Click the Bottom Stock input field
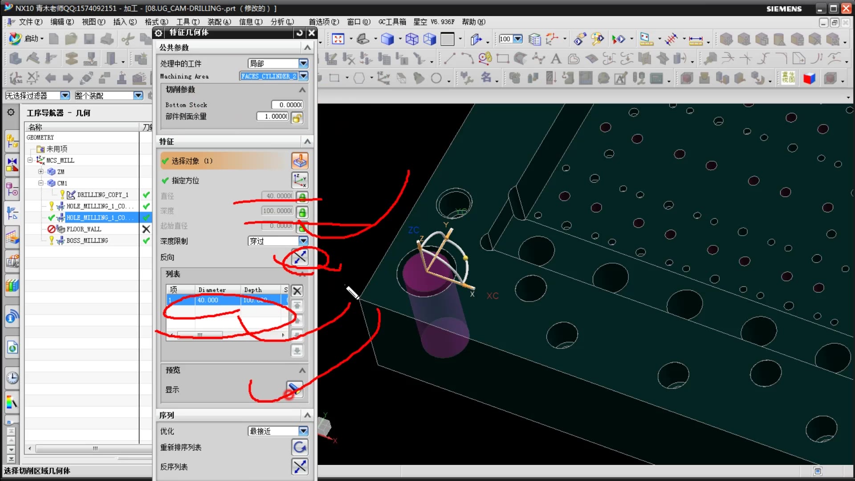The width and height of the screenshot is (855, 481). click(287, 105)
